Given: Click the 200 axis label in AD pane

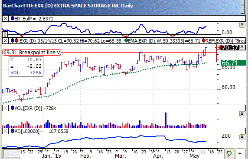Looking at the screenshot, I should (226, 136).
